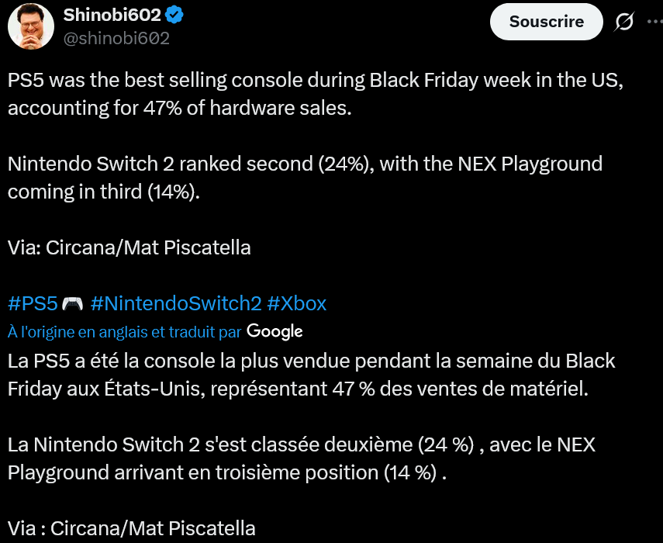Click the Google logo in translation notice

click(x=275, y=331)
